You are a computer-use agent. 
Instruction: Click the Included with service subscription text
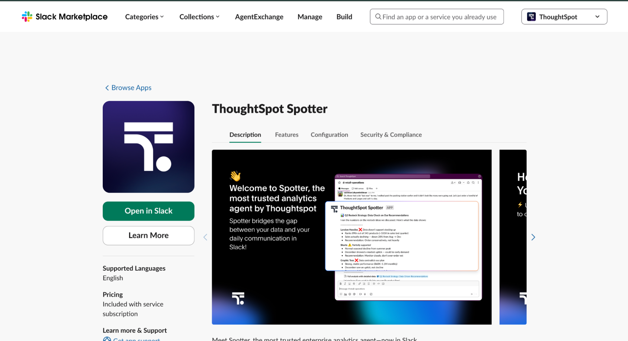point(133,309)
